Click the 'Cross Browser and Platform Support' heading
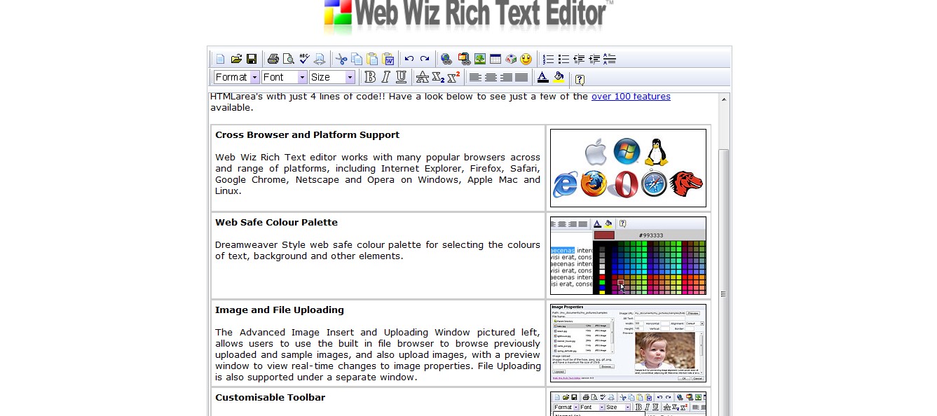 click(x=307, y=134)
